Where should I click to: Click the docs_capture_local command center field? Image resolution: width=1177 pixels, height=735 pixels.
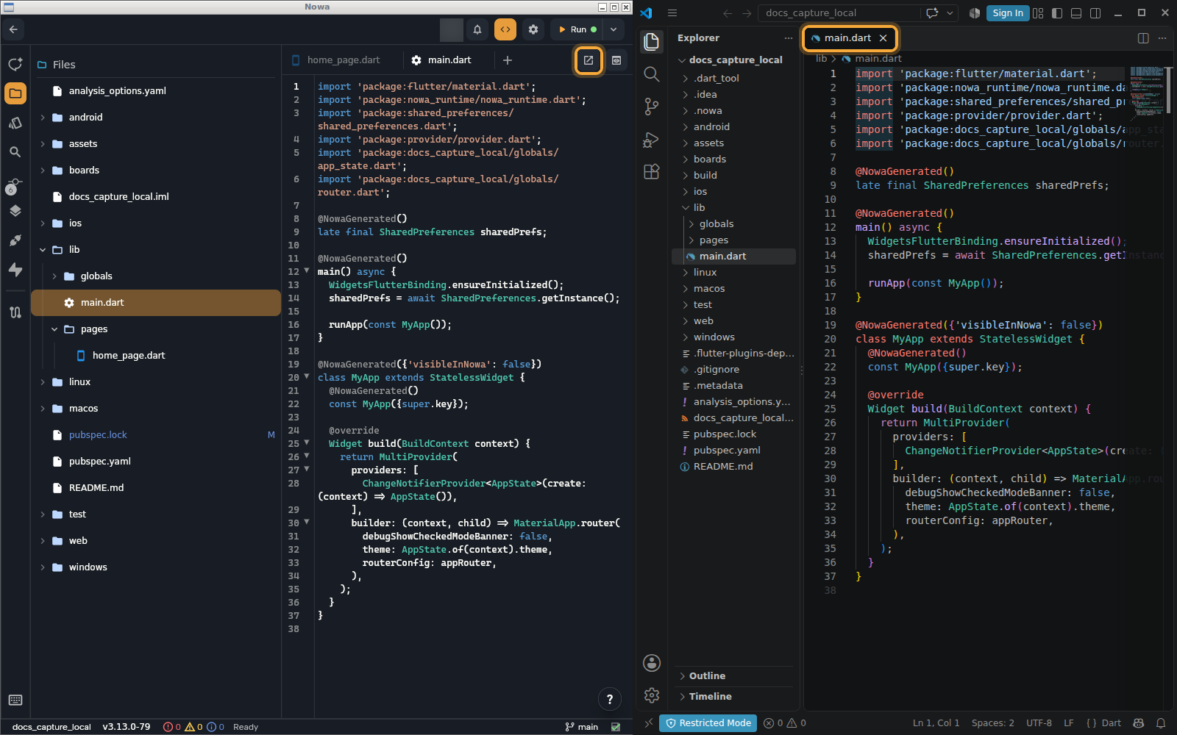coord(841,12)
